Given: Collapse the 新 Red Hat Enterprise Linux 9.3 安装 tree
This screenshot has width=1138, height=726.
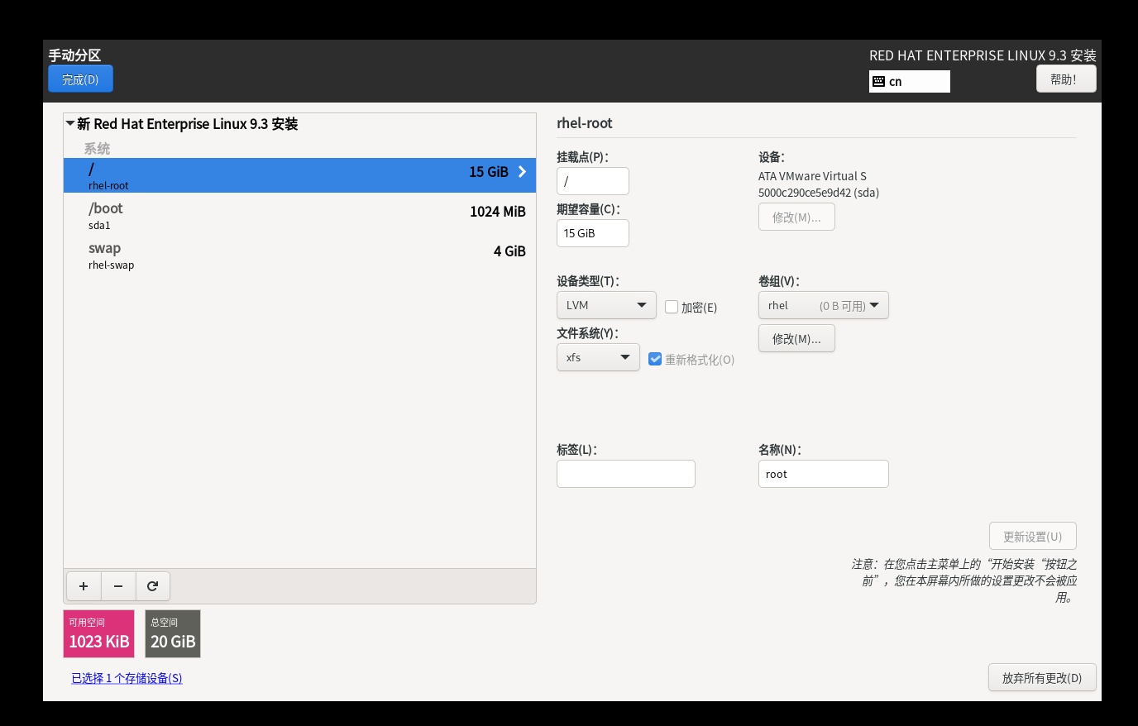Looking at the screenshot, I should coord(71,123).
